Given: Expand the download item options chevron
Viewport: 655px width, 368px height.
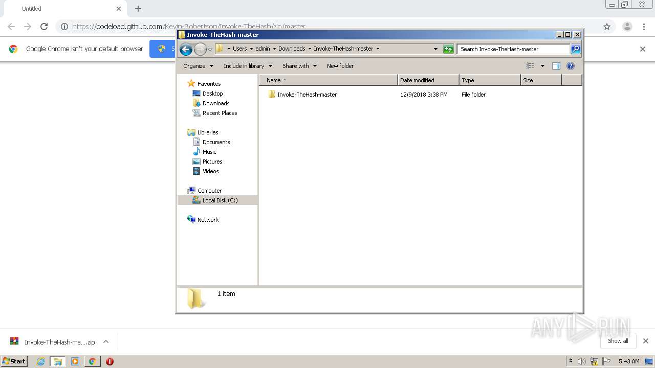Looking at the screenshot, I should (106, 342).
